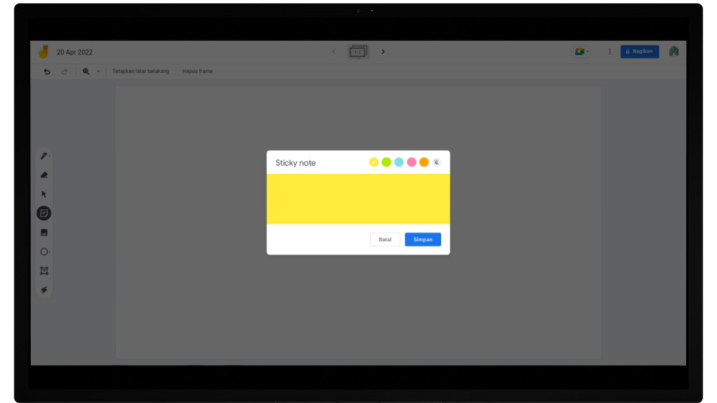Screen dimensions: 717x403
Task: Click the Zoom magnifier icon
Action: [86, 72]
